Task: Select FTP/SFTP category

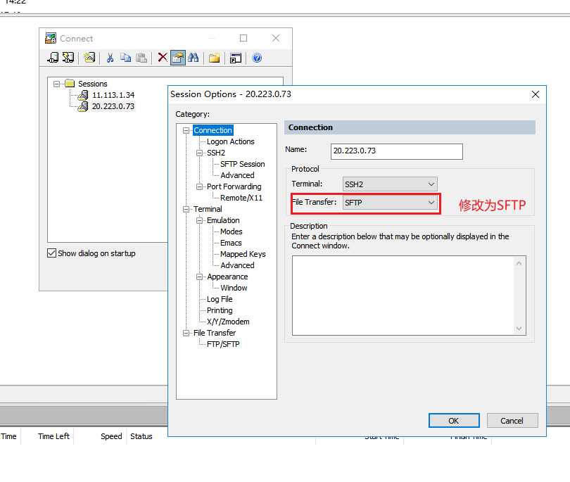Action: coord(223,344)
